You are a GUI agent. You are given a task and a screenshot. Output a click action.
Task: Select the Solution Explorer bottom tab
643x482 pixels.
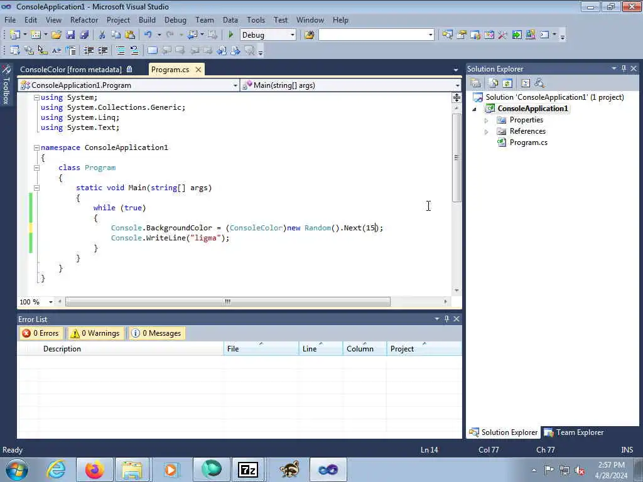504,432
